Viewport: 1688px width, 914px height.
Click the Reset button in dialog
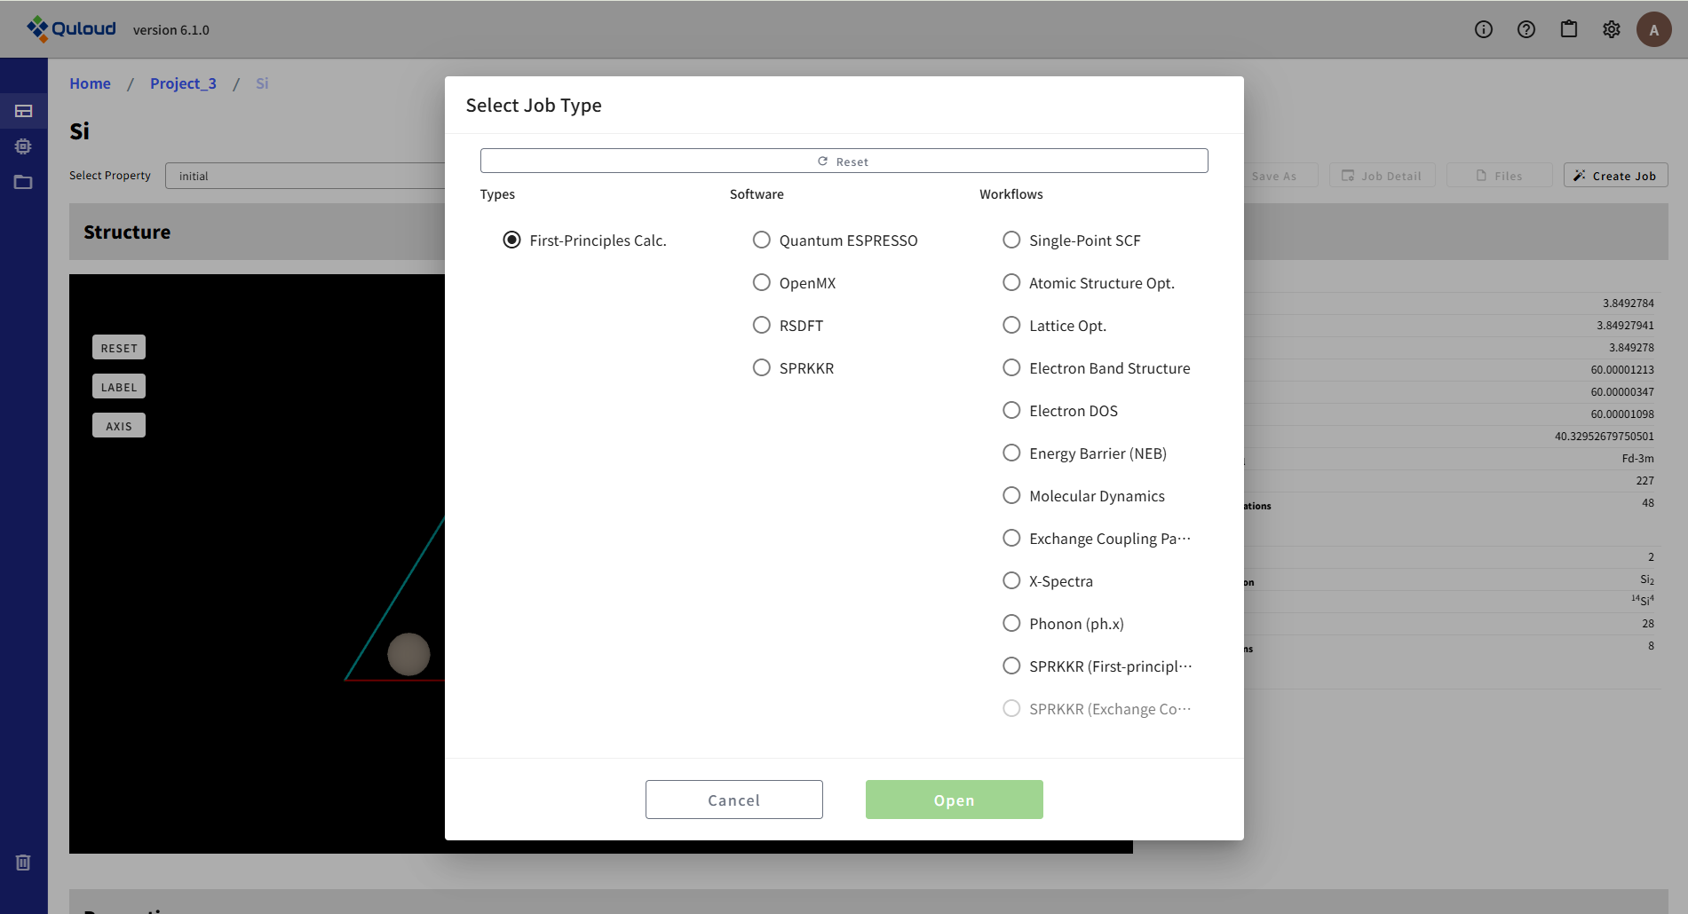(x=844, y=161)
